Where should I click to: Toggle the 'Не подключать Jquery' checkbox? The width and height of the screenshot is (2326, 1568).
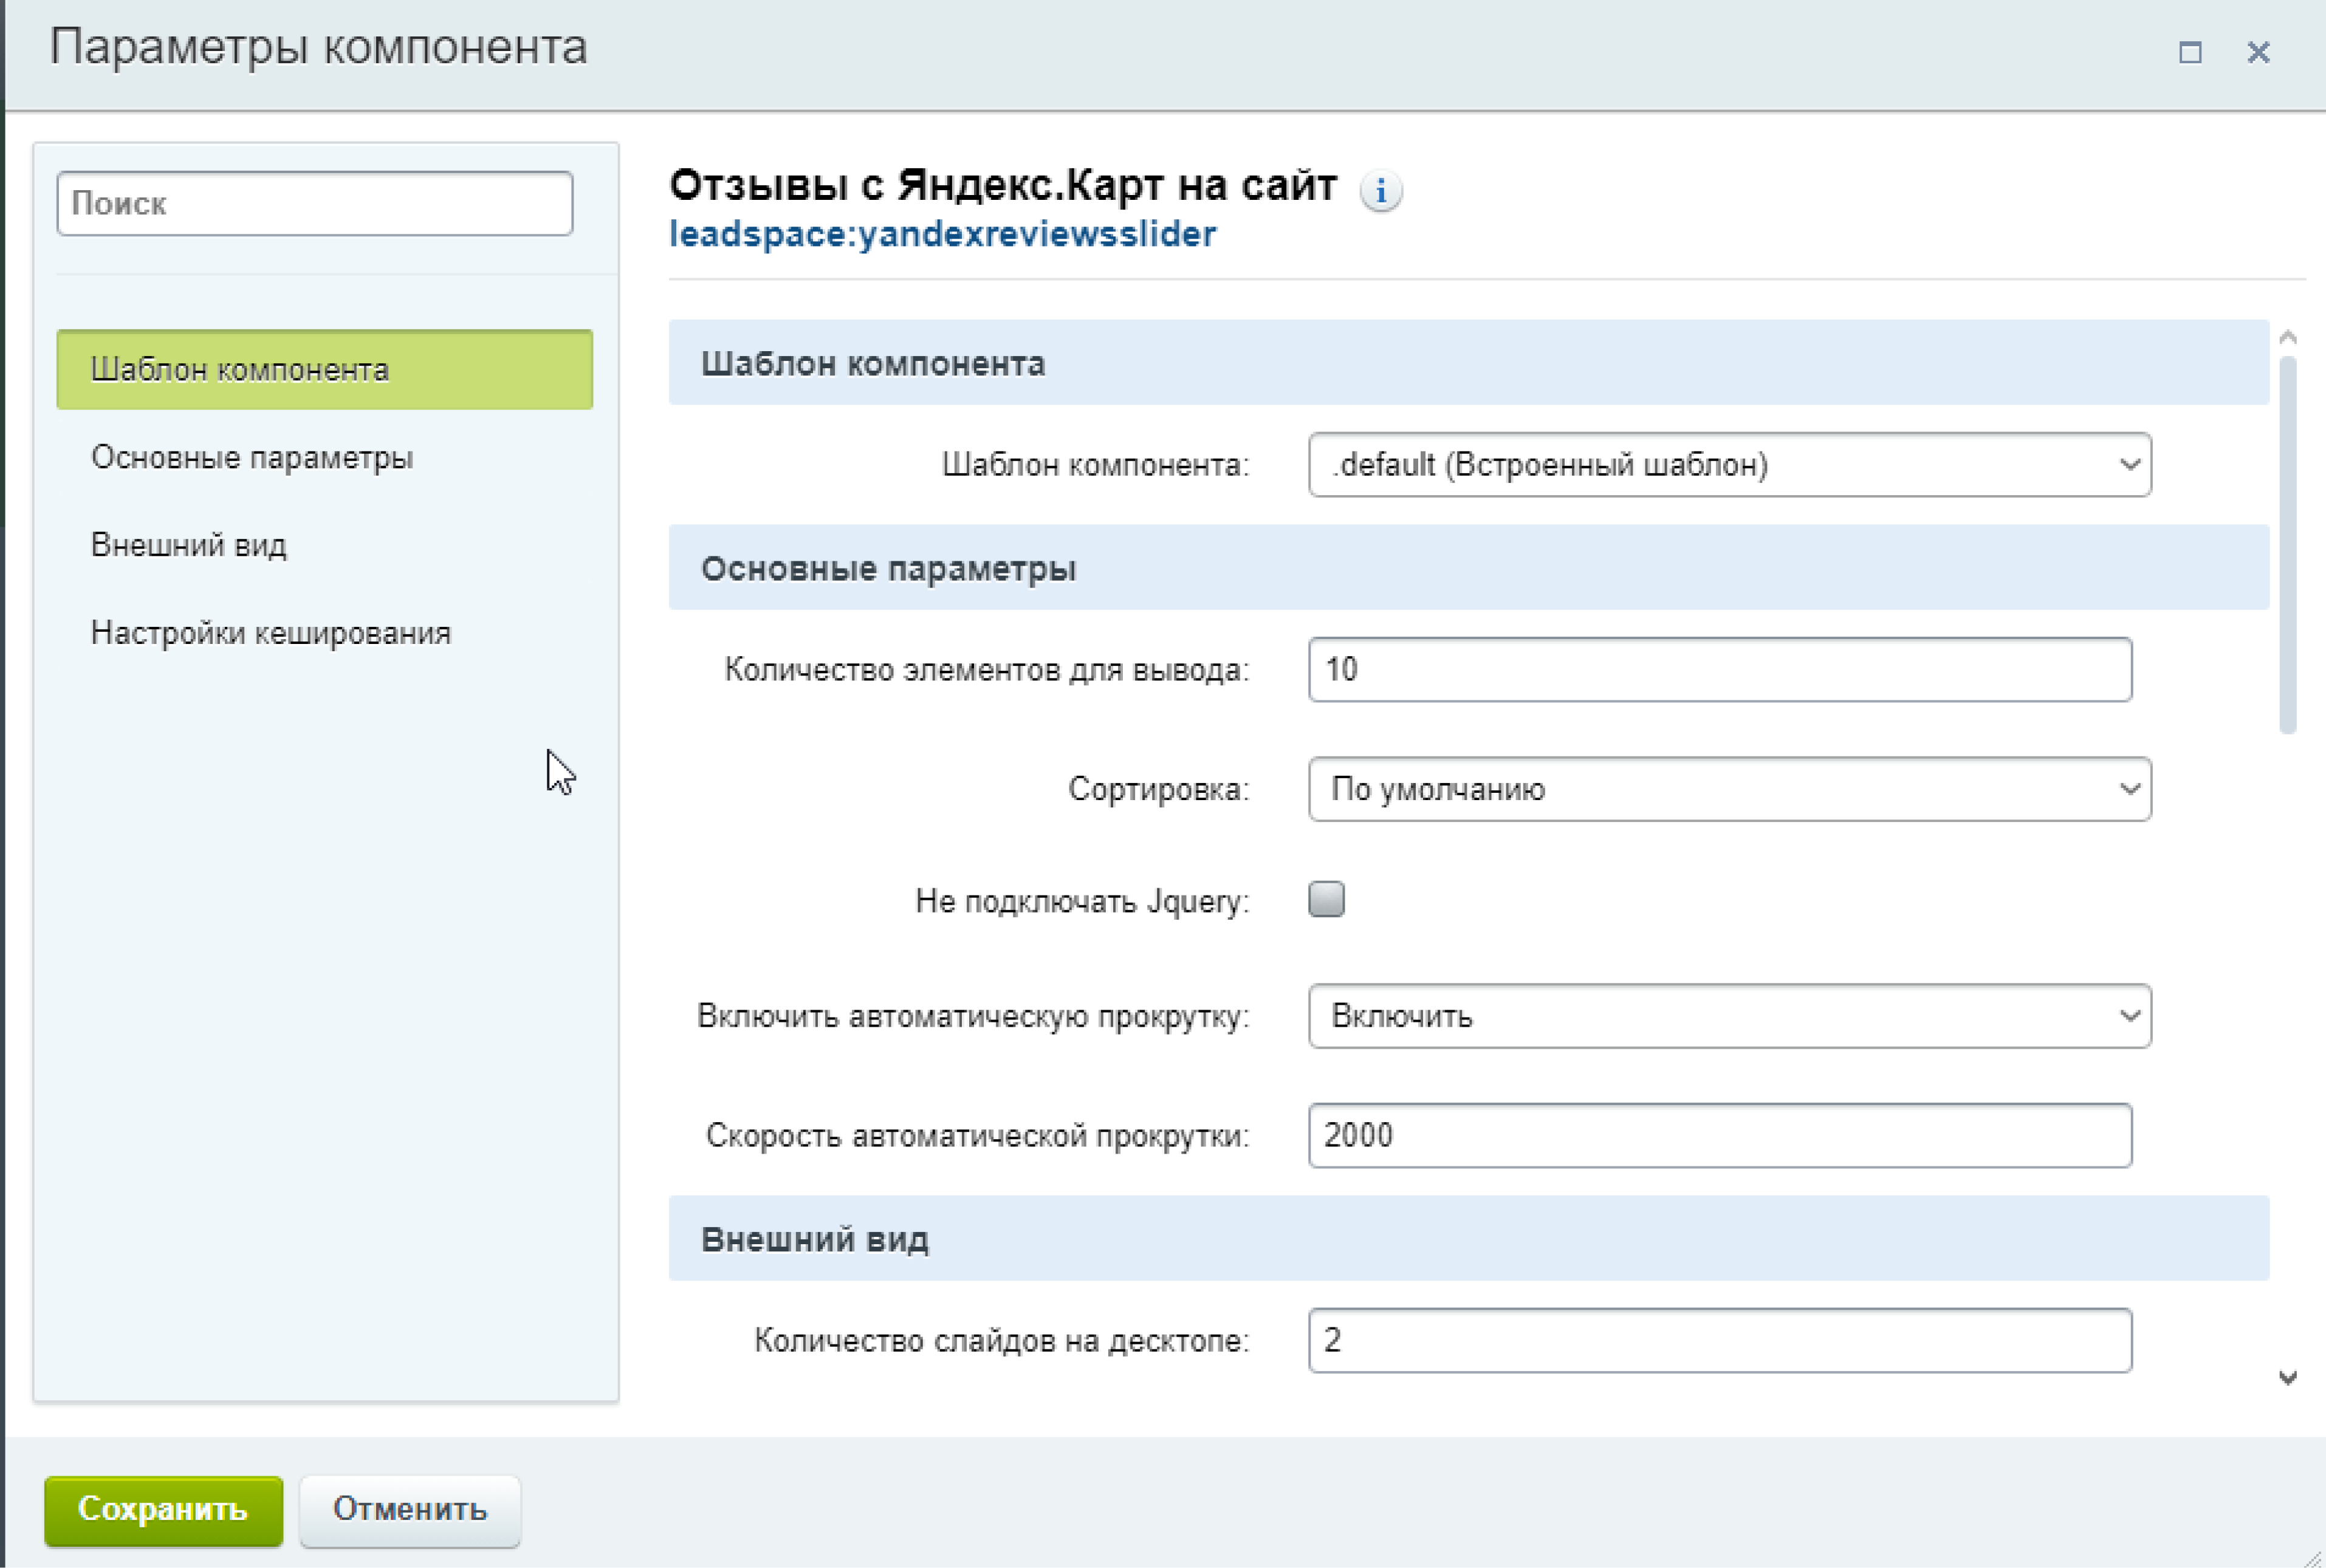point(1326,899)
